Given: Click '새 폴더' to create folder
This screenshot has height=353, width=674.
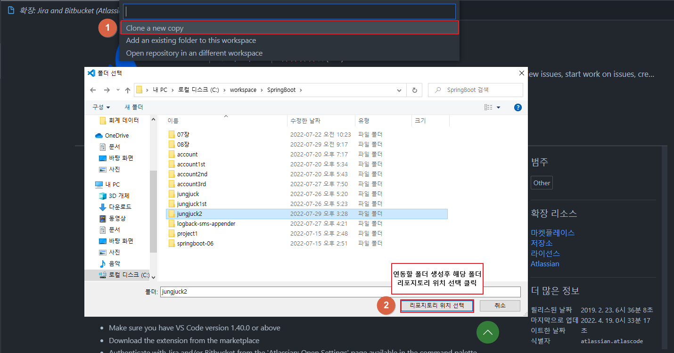Looking at the screenshot, I should [134, 107].
